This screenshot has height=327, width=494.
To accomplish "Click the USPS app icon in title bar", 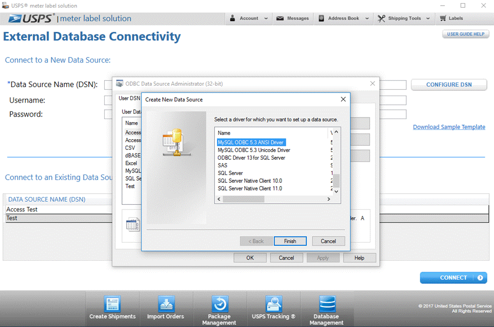I will point(5,5).
